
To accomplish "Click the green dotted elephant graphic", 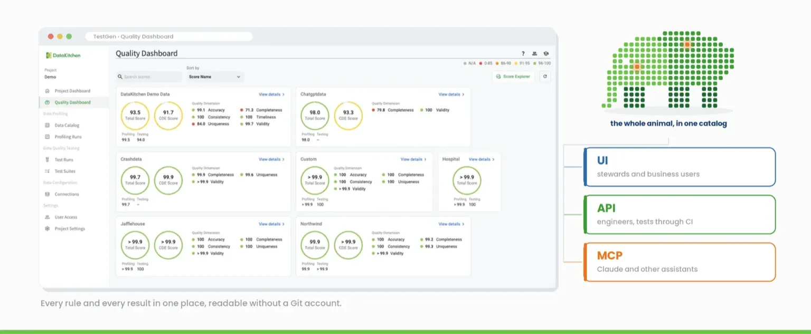I will coord(668,70).
